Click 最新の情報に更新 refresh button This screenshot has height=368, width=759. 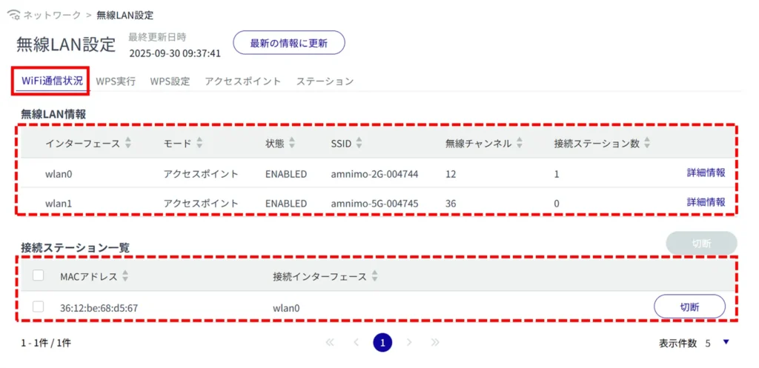point(289,43)
